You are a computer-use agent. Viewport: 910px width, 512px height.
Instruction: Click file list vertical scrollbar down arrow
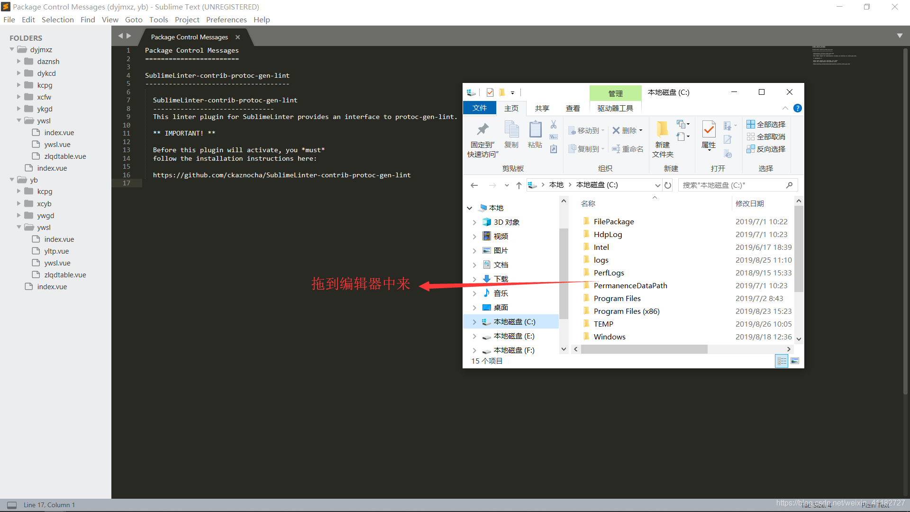pos(799,338)
